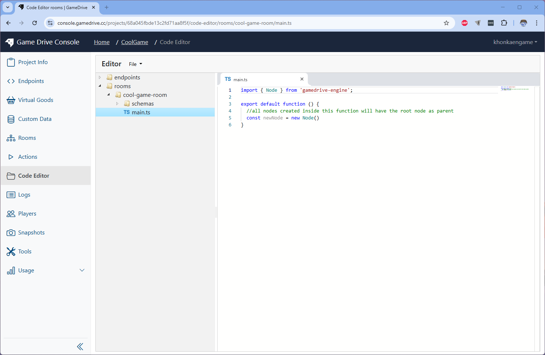Open the File menu in the editor
The height and width of the screenshot is (355, 545).
coord(135,64)
